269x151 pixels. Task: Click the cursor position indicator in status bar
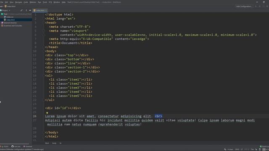click(237, 149)
